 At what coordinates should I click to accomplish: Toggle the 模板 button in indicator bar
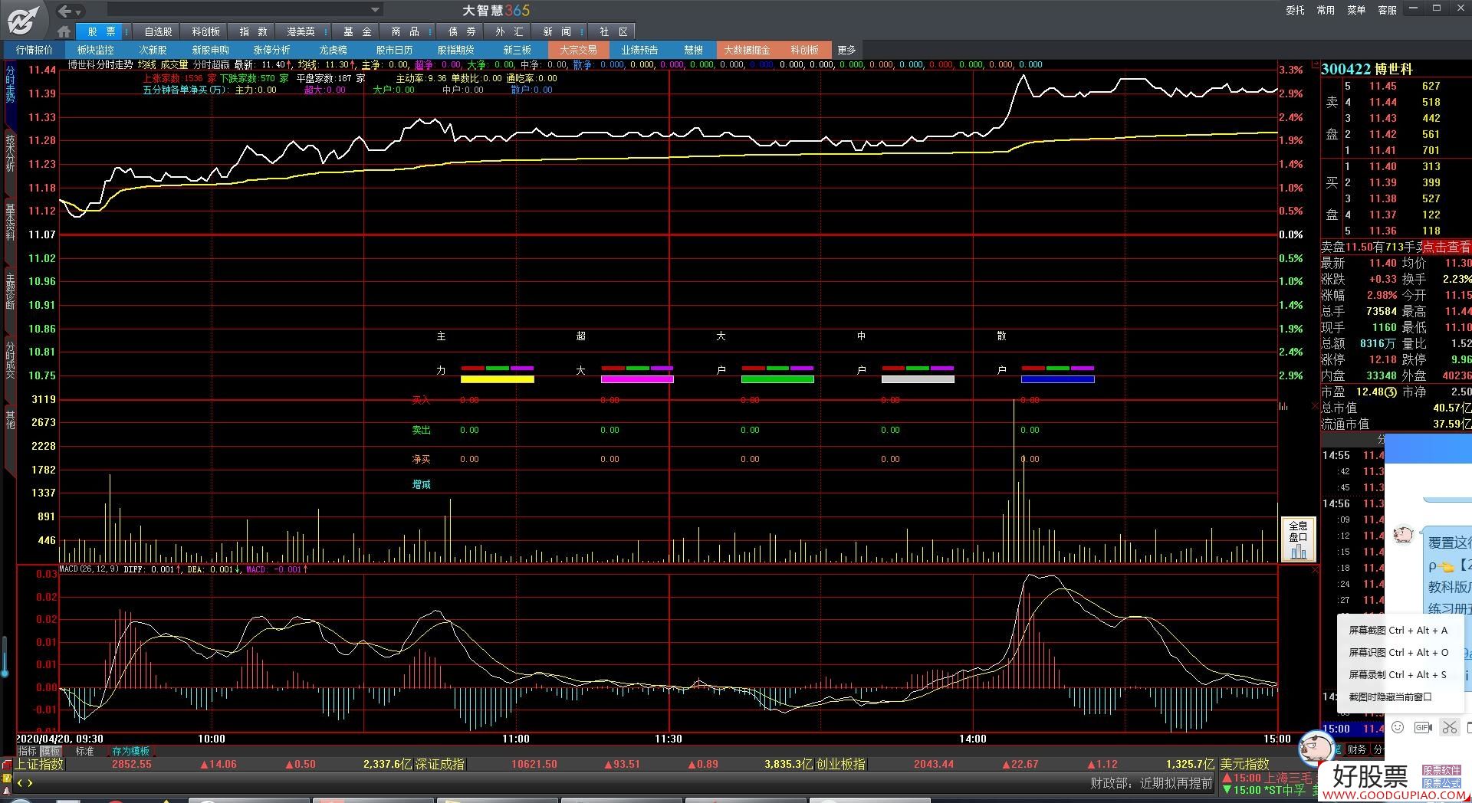(51, 751)
